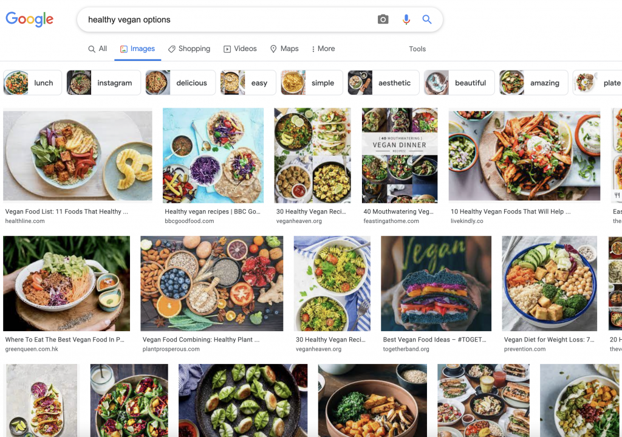Choose the amazing suggestion chip
622x437 pixels.
[533, 83]
